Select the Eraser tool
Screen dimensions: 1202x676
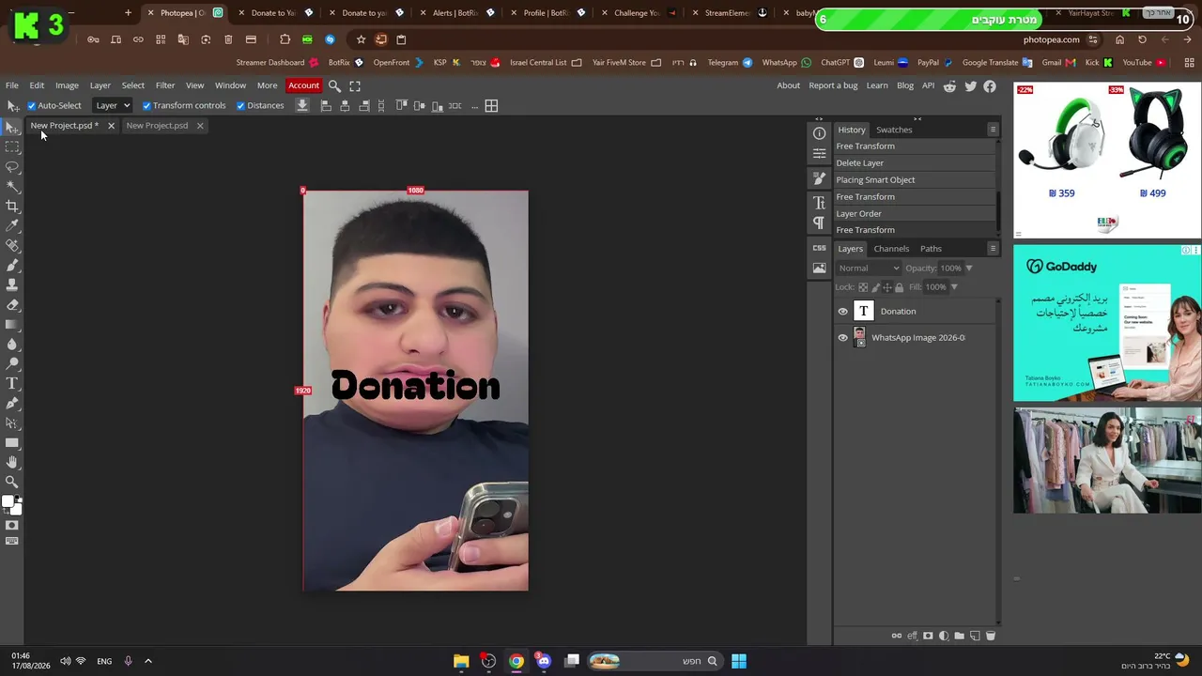click(x=12, y=304)
